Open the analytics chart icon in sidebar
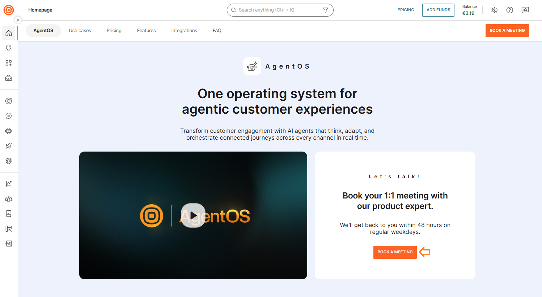Screen dimensions: 542x297 point(9,183)
